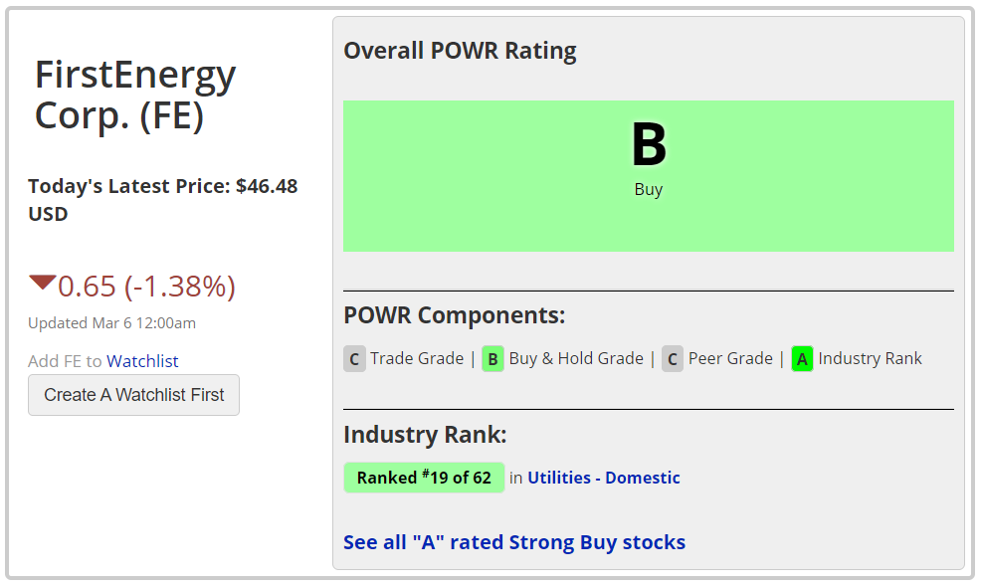Click the Industry Rank component label
This screenshot has height=588, width=983.
click(871, 358)
